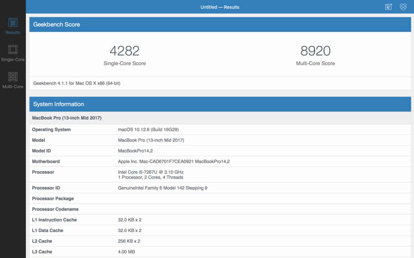
Task: Click the Processor Package row label
Action: pos(53,198)
